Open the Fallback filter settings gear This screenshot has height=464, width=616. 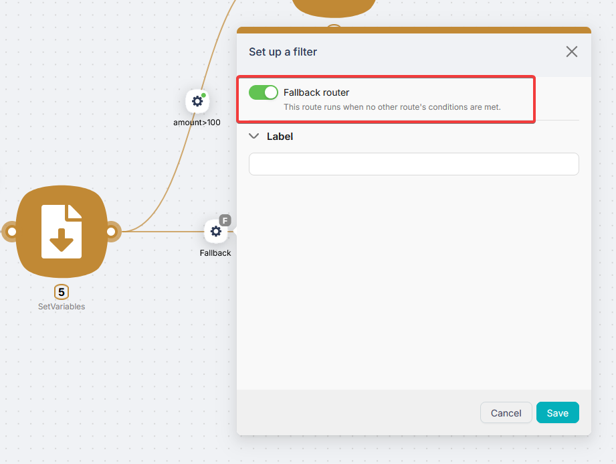216,231
